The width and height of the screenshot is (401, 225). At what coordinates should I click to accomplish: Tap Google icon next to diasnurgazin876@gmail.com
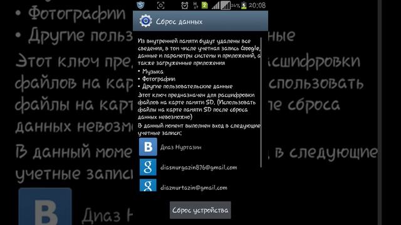tap(148, 167)
